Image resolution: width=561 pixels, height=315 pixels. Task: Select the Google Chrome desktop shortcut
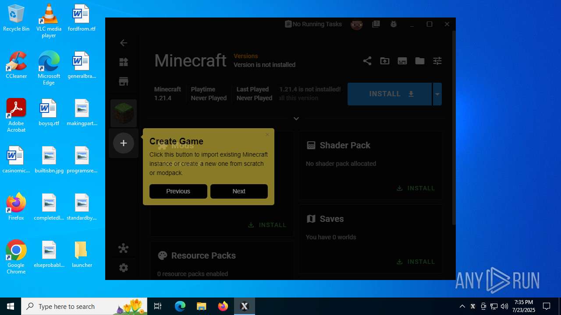16,257
